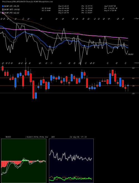Click inside the dark blue ADX chart panel
139x183 pixels.
tap(71, 161)
